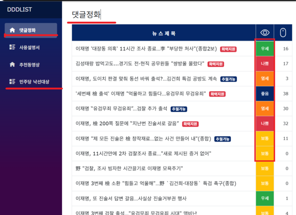Open article '세번째 檢 출석' 이재명 억울하고 힘들다
The image size is (296, 215).
point(141,94)
